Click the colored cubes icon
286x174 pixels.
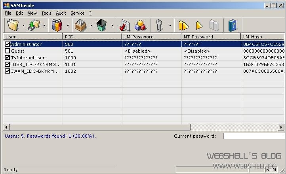(140, 25)
